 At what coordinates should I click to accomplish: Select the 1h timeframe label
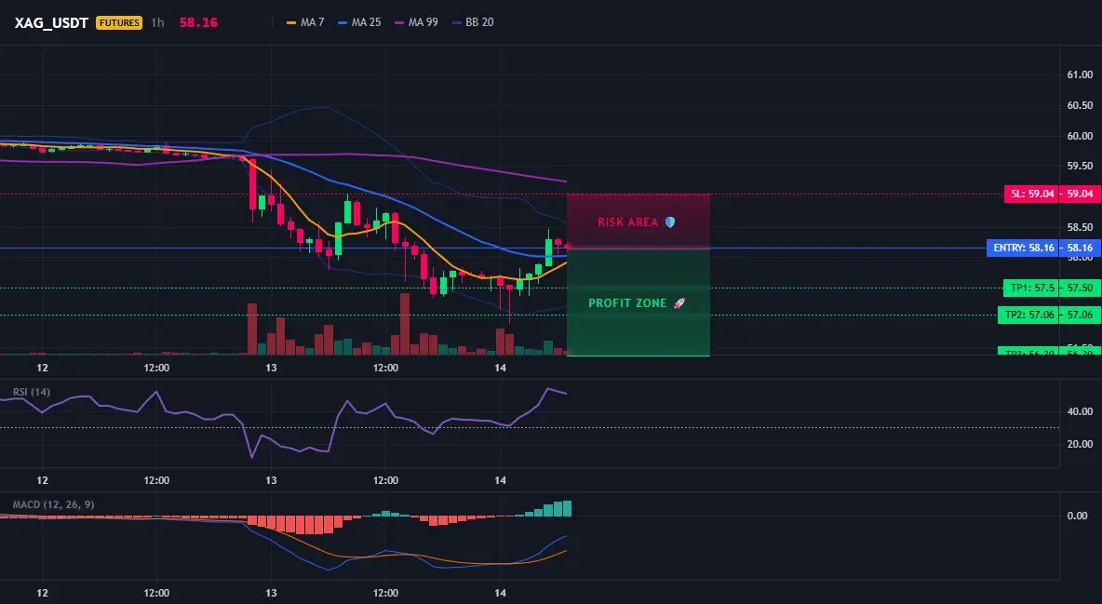click(x=157, y=22)
